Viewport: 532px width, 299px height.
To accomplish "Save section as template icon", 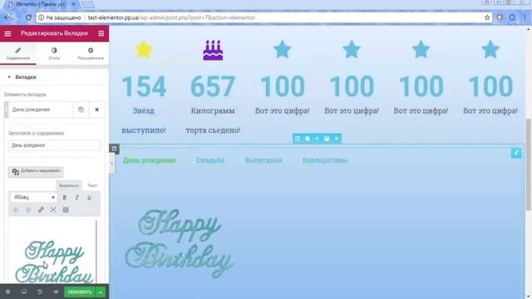I will pos(327,139).
